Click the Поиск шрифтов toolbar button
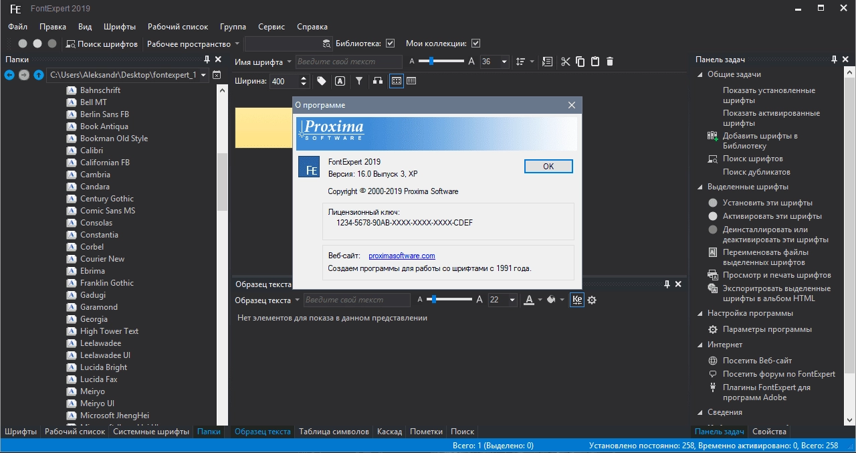Viewport: 856px width, 453px height. tap(102, 43)
